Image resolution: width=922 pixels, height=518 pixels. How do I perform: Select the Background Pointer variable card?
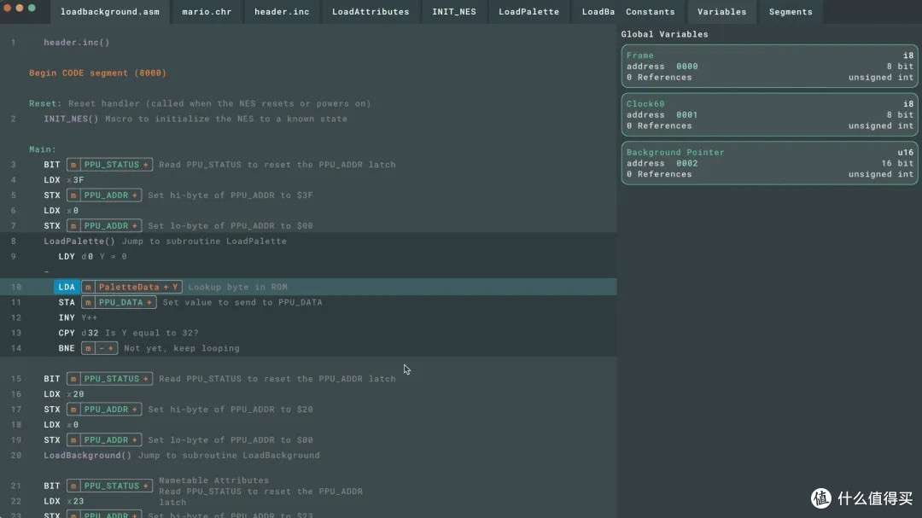point(769,163)
